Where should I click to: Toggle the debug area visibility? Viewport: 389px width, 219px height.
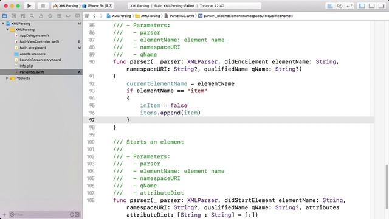coord(371,5)
